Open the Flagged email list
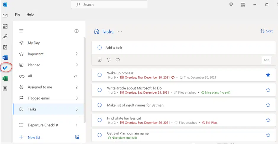 [x=48, y=98]
